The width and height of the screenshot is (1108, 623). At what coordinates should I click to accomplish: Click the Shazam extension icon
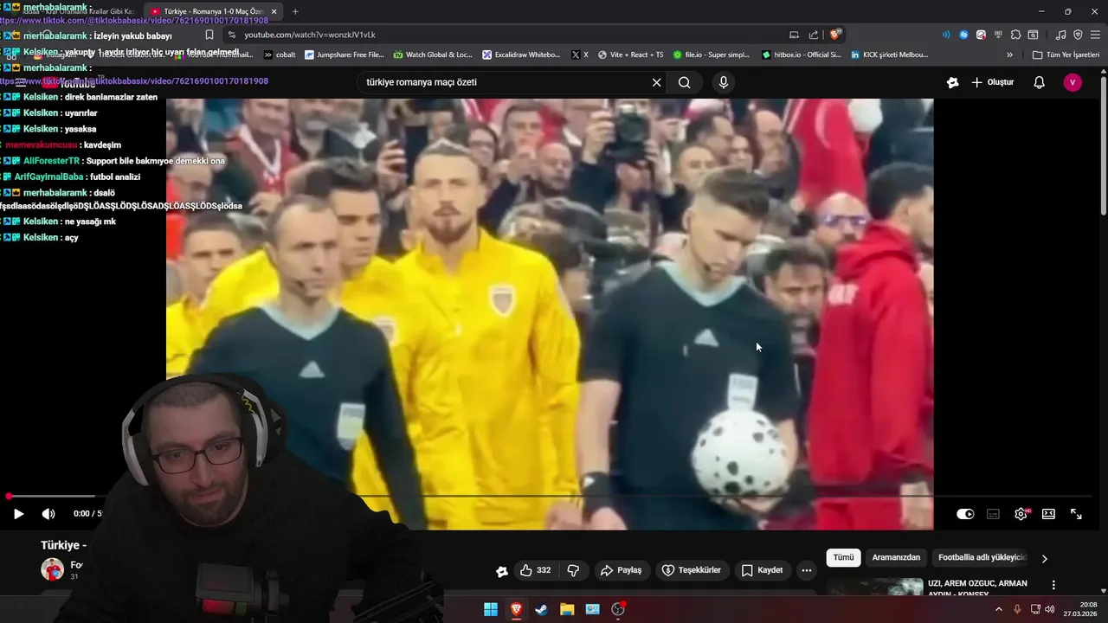pyautogui.click(x=963, y=35)
